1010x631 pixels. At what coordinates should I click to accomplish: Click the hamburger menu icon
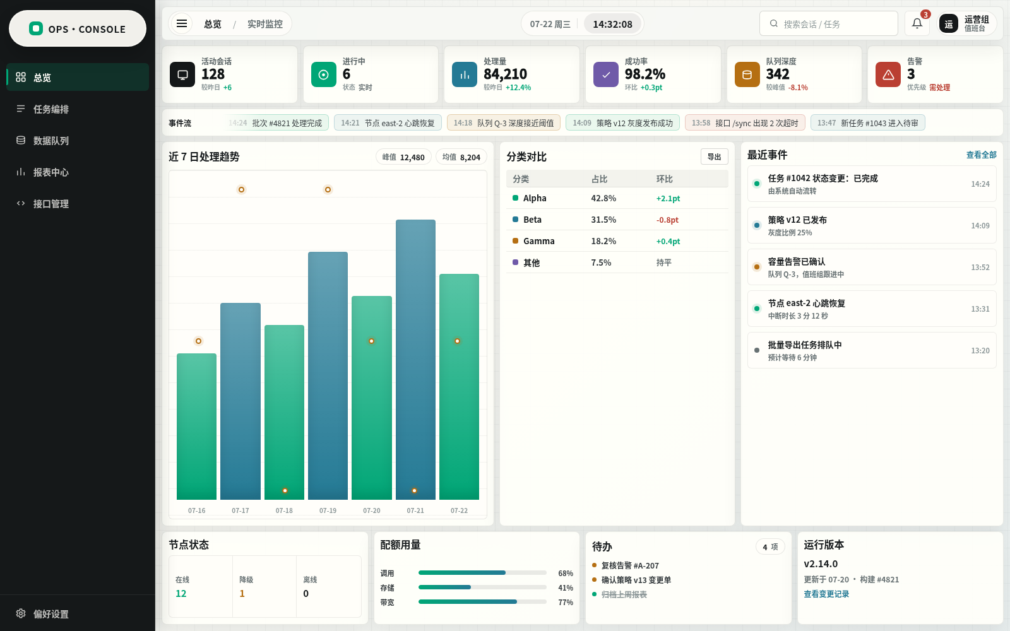click(x=182, y=24)
